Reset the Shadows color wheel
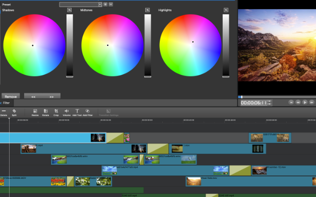Image resolution: width=316 pixels, height=197 pixels. (70, 10)
